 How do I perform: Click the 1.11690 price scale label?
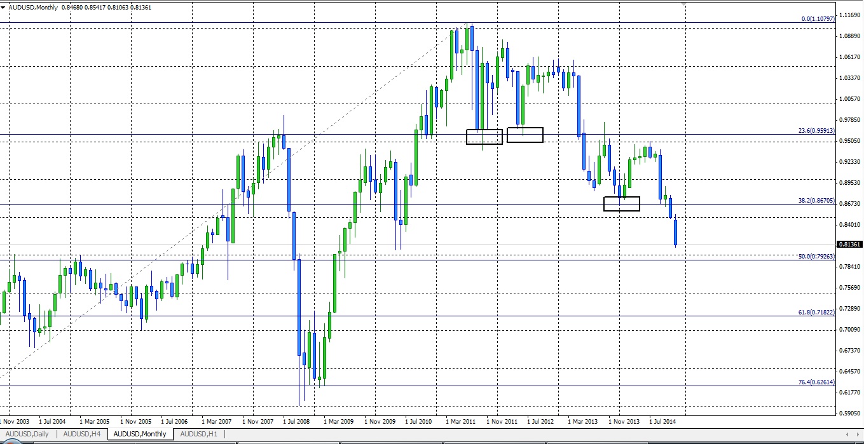(x=850, y=15)
